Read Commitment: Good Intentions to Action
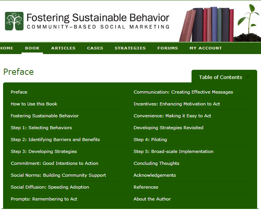Image resolution: width=261 pixels, height=212 pixels. pyautogui.click(x=55, y=163)
